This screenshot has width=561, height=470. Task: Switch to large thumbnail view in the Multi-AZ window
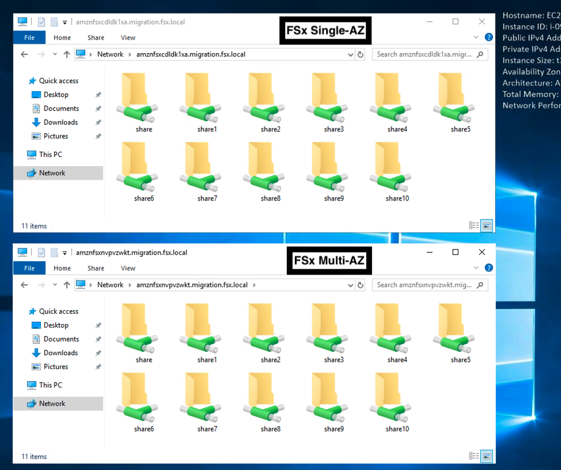486,456
